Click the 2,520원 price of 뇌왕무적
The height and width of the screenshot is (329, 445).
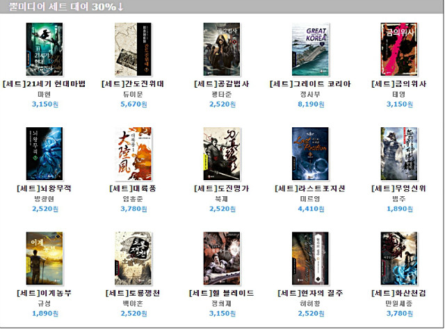click(x=45, y=209)
